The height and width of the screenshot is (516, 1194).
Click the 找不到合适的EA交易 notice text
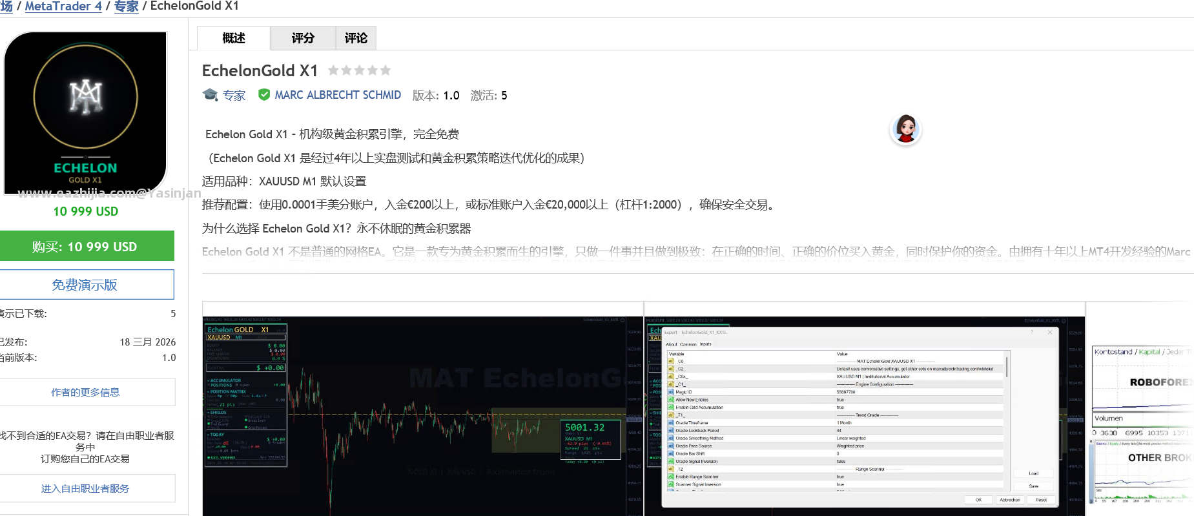86,447
